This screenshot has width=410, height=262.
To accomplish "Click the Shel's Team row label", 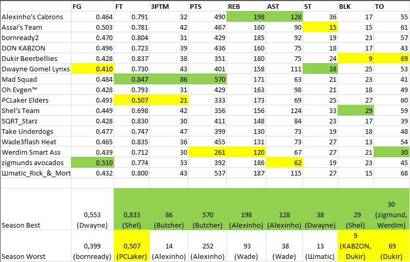I will pyautogui.click(x=36, y=110).
